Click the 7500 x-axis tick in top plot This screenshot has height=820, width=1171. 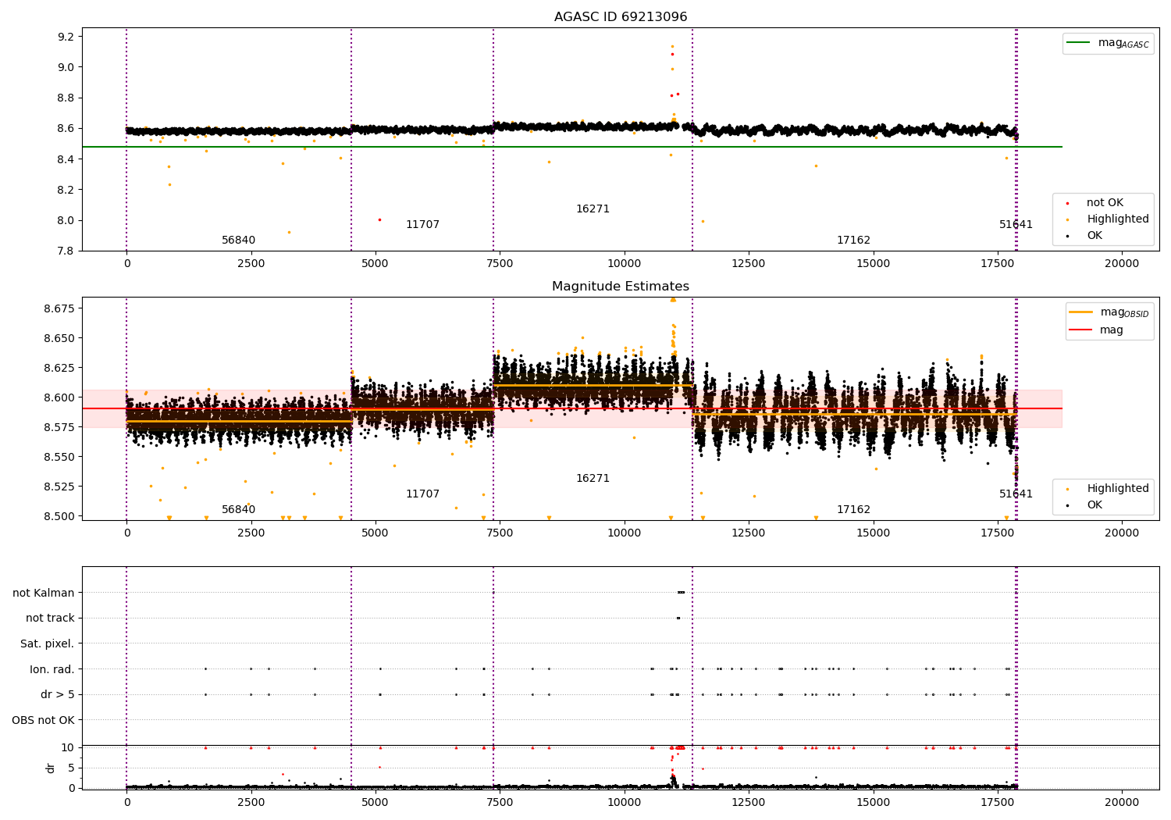[500, 264]
